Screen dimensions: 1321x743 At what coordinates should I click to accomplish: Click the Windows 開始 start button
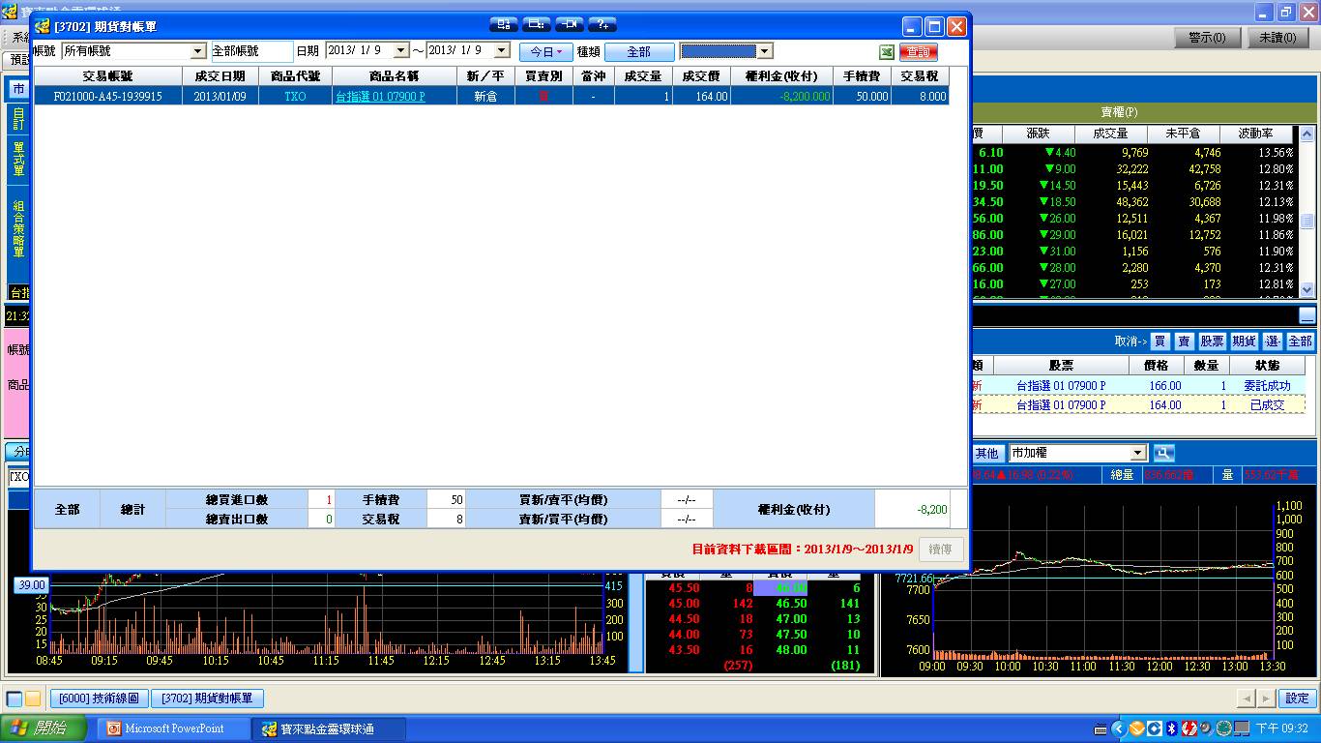(45, 728)
